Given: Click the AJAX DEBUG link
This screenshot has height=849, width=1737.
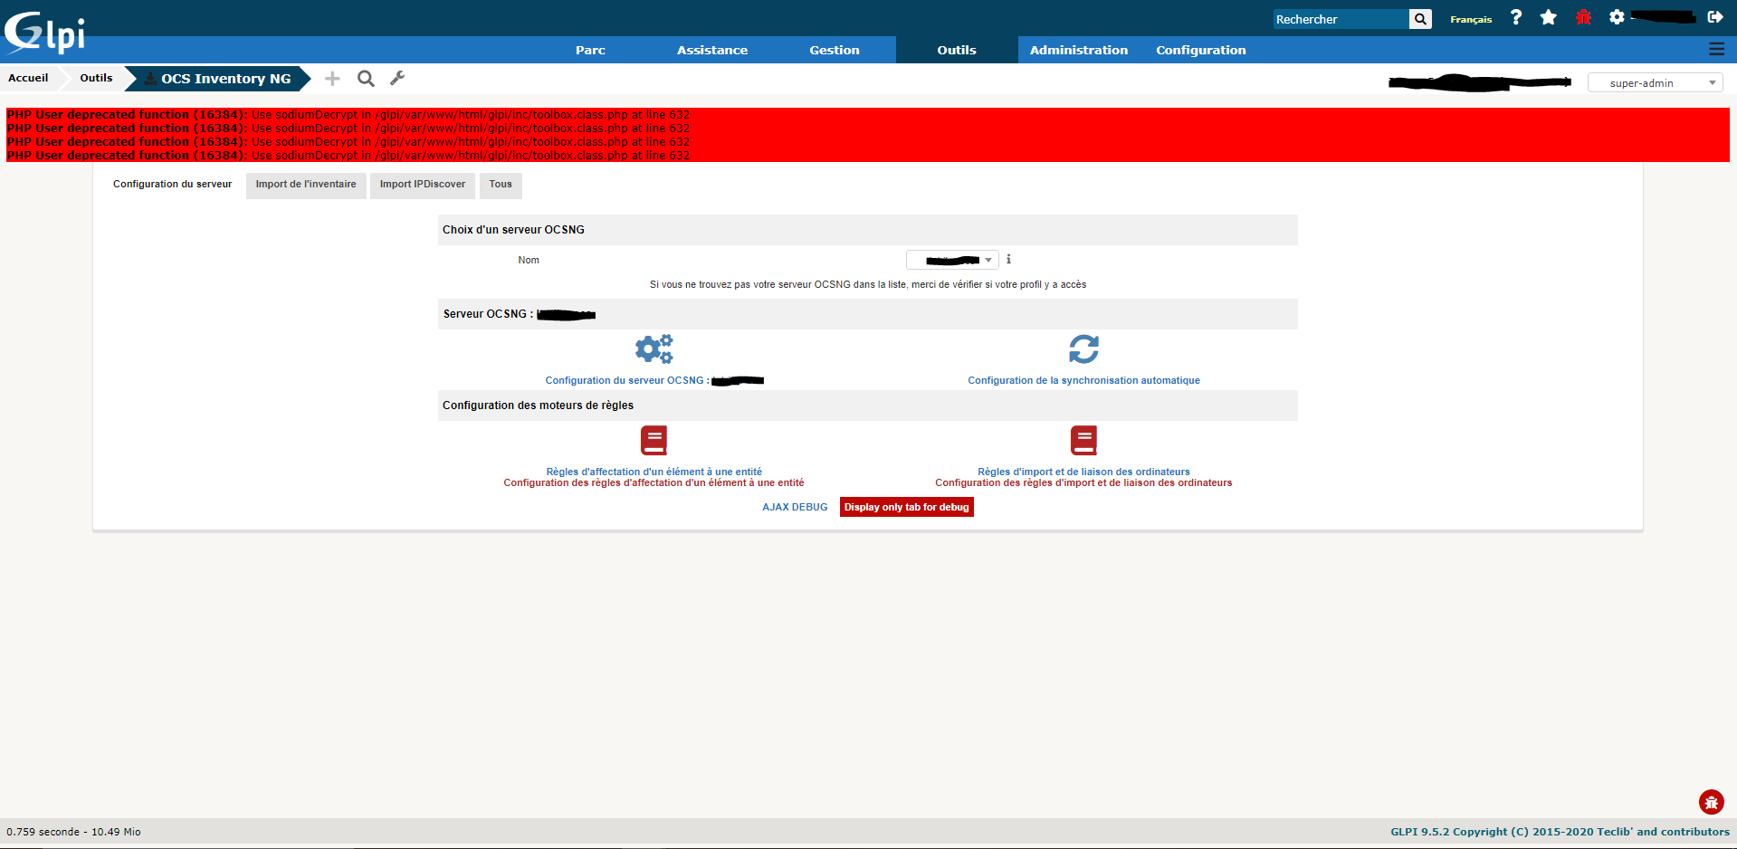Looking at the screenshot, I should coord(794,507).
